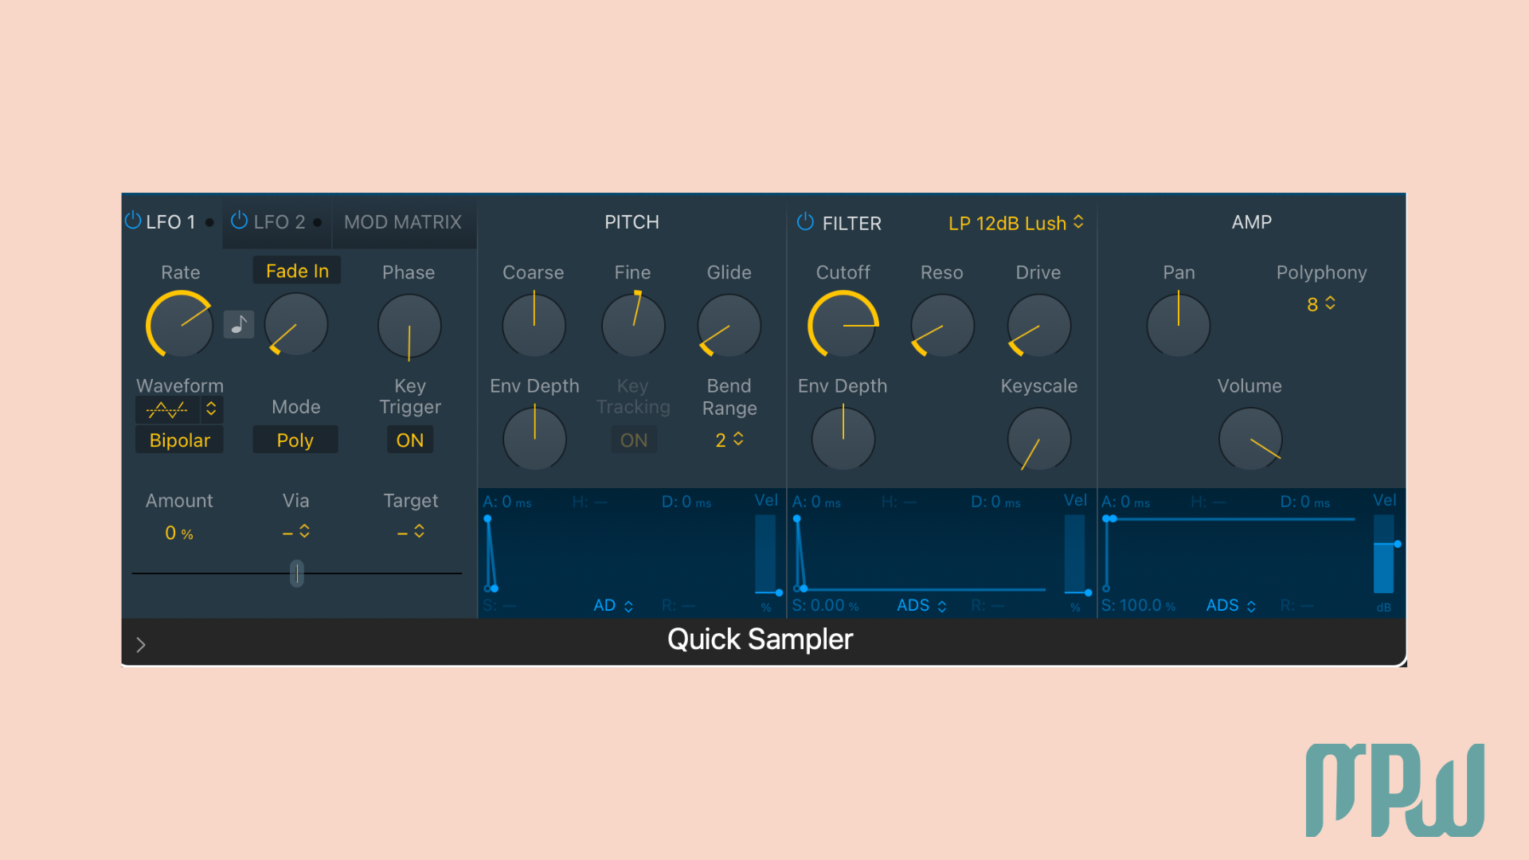Screen dimensions: 1529x860
Task: Switch to the MOD MATRIX tab
Action: point(402,221)
